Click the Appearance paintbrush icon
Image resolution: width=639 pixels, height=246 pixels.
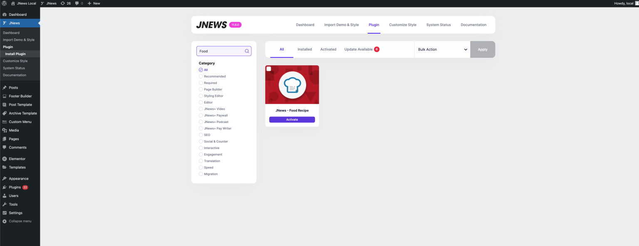click(4, 178)
